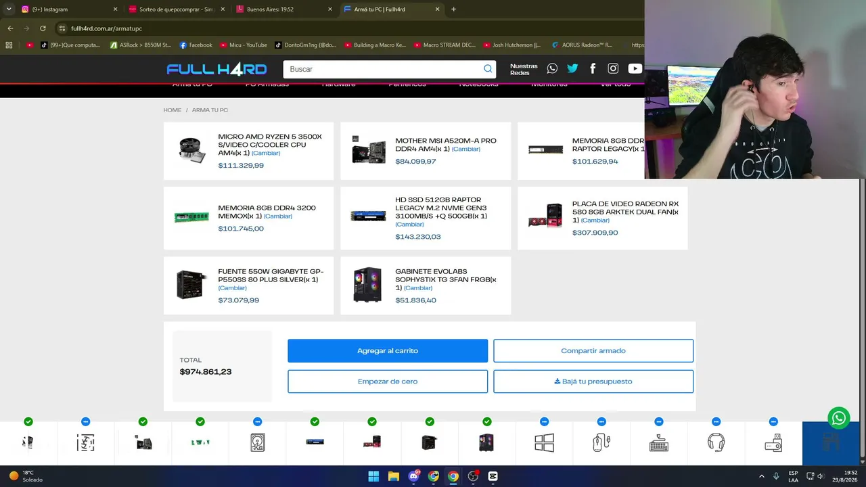Open File Explorer from the taskbar
The height and width of the screenshot is (487, 866).
(394, 476)
